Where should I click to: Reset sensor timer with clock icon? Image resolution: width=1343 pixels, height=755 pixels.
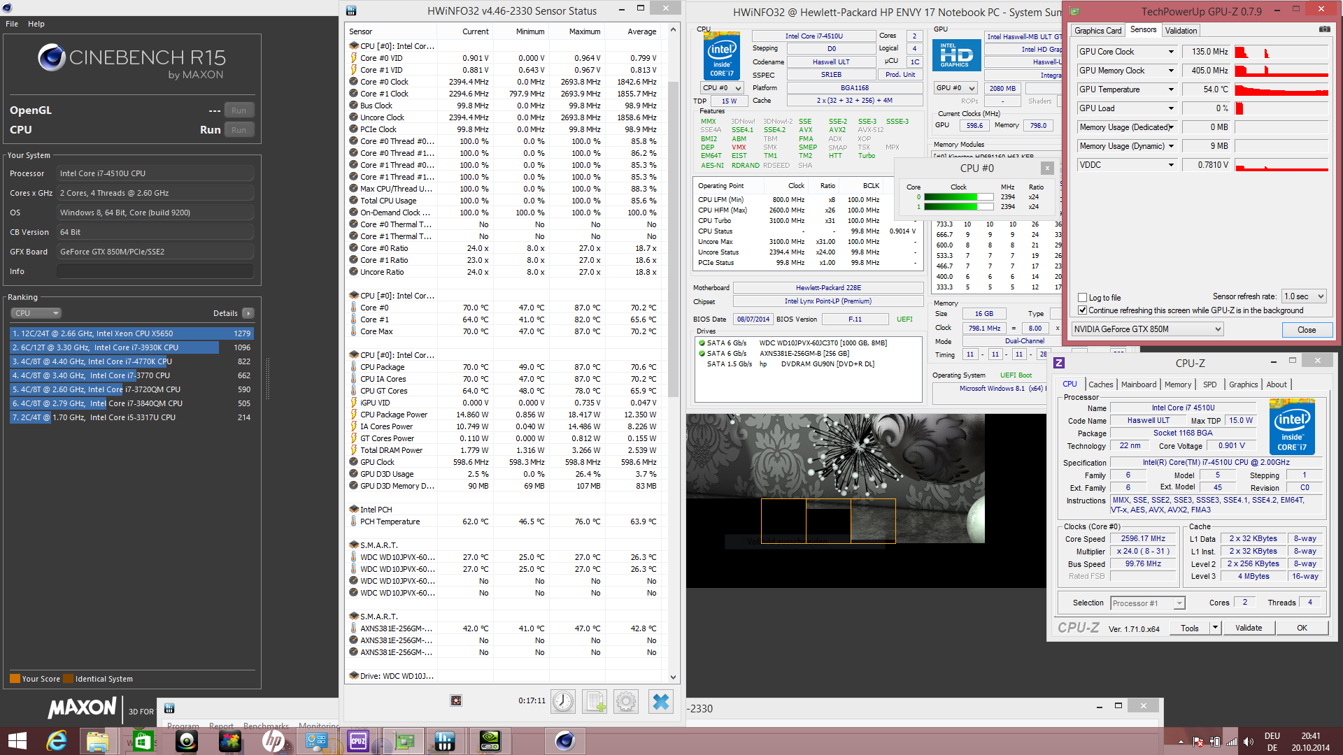tap(563, 701)
